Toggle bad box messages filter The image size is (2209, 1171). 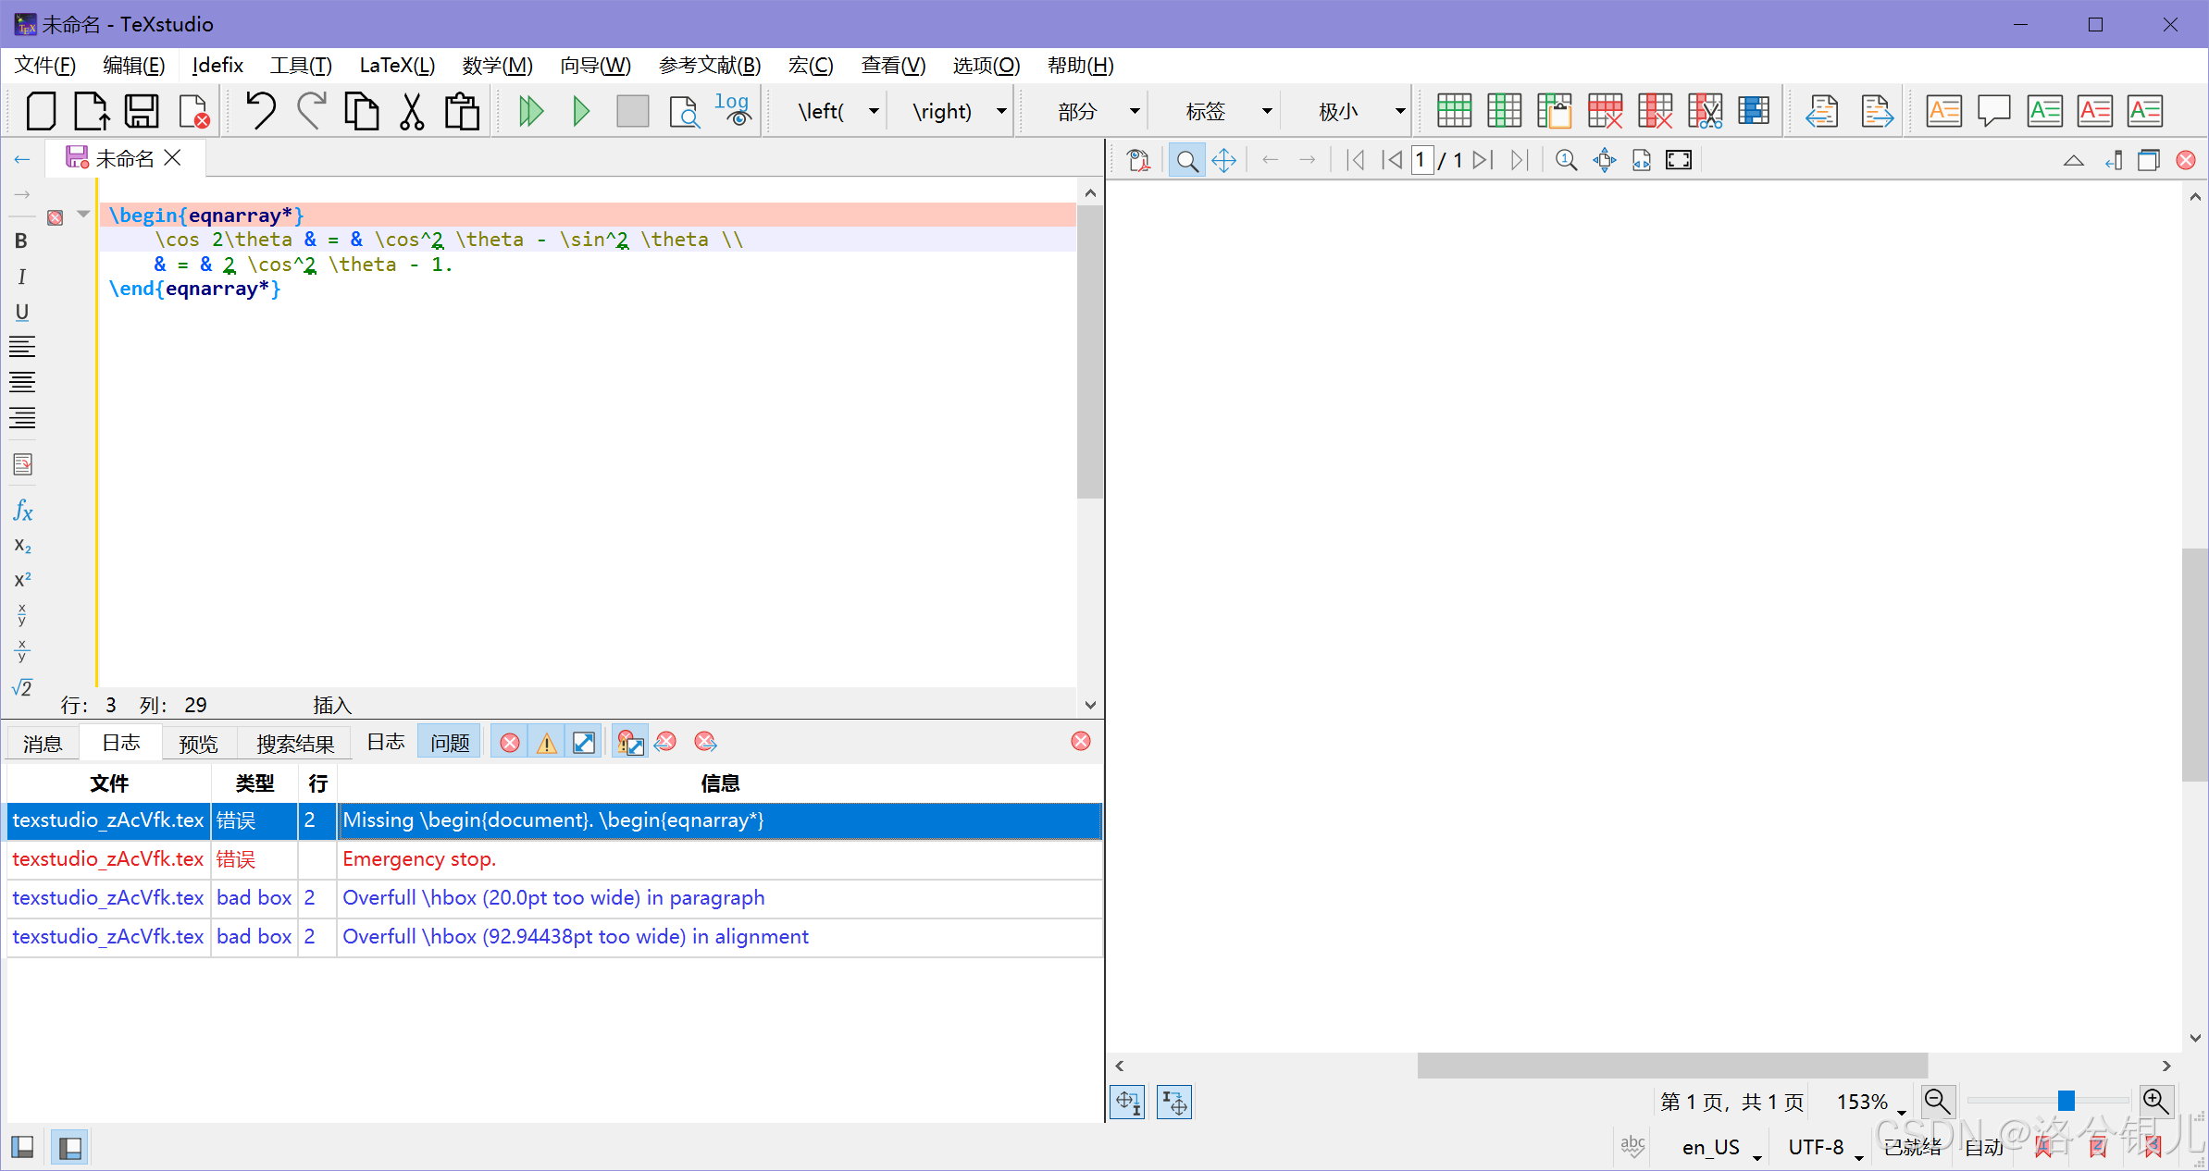(583, 743)
